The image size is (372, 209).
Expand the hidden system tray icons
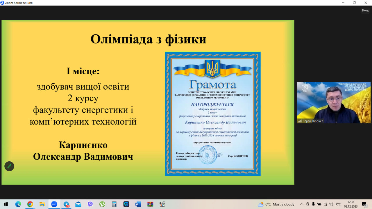tap(302, 204)
